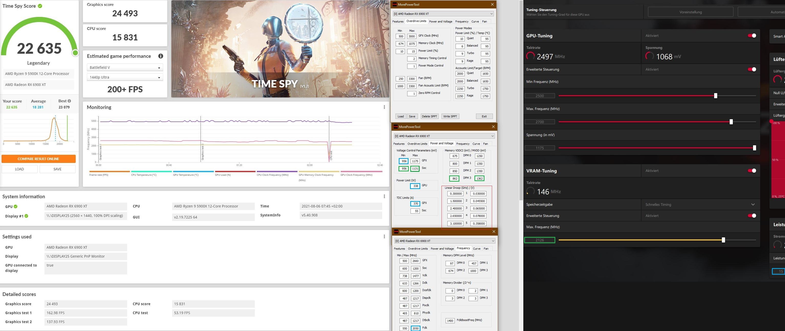This screenshot has height=331, width=785.
Task: Click VRAM Max. Frequenz yellow slider handle
Action: pos(723,240)
